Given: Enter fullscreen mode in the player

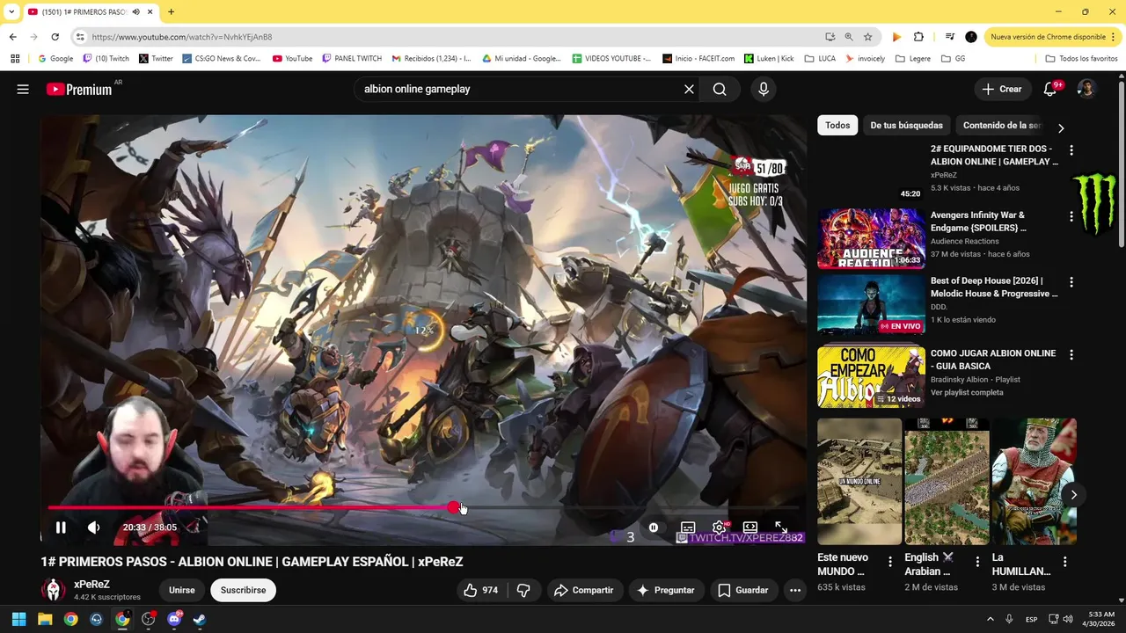Looking at the screenshot, I should (780, 527).
